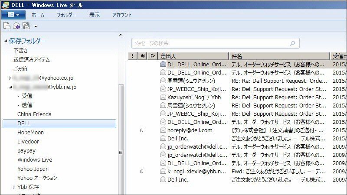Select the DELL folder
This screenshot has height=195, width=347.
coord(59,123)
